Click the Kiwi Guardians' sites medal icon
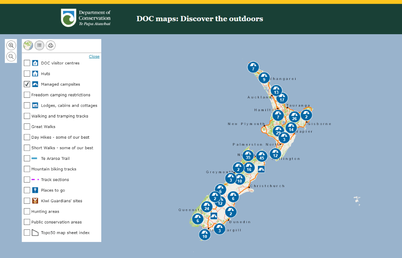Viewport: 402px width, 258px height. 35,201
